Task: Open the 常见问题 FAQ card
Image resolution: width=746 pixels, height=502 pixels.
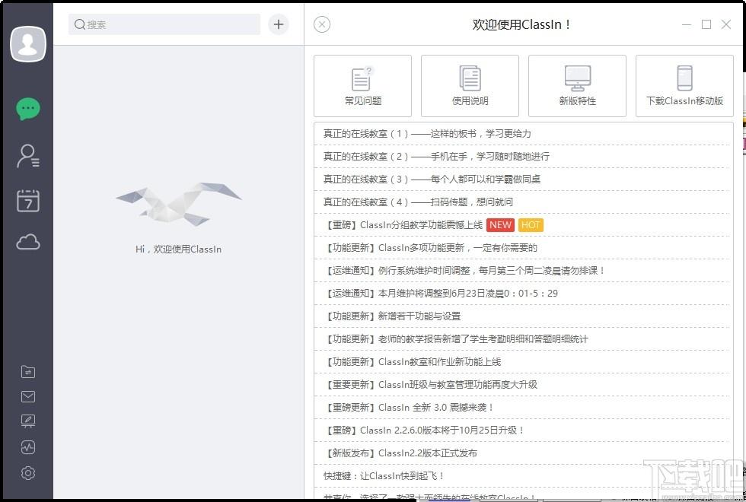Action: point(362,85)
